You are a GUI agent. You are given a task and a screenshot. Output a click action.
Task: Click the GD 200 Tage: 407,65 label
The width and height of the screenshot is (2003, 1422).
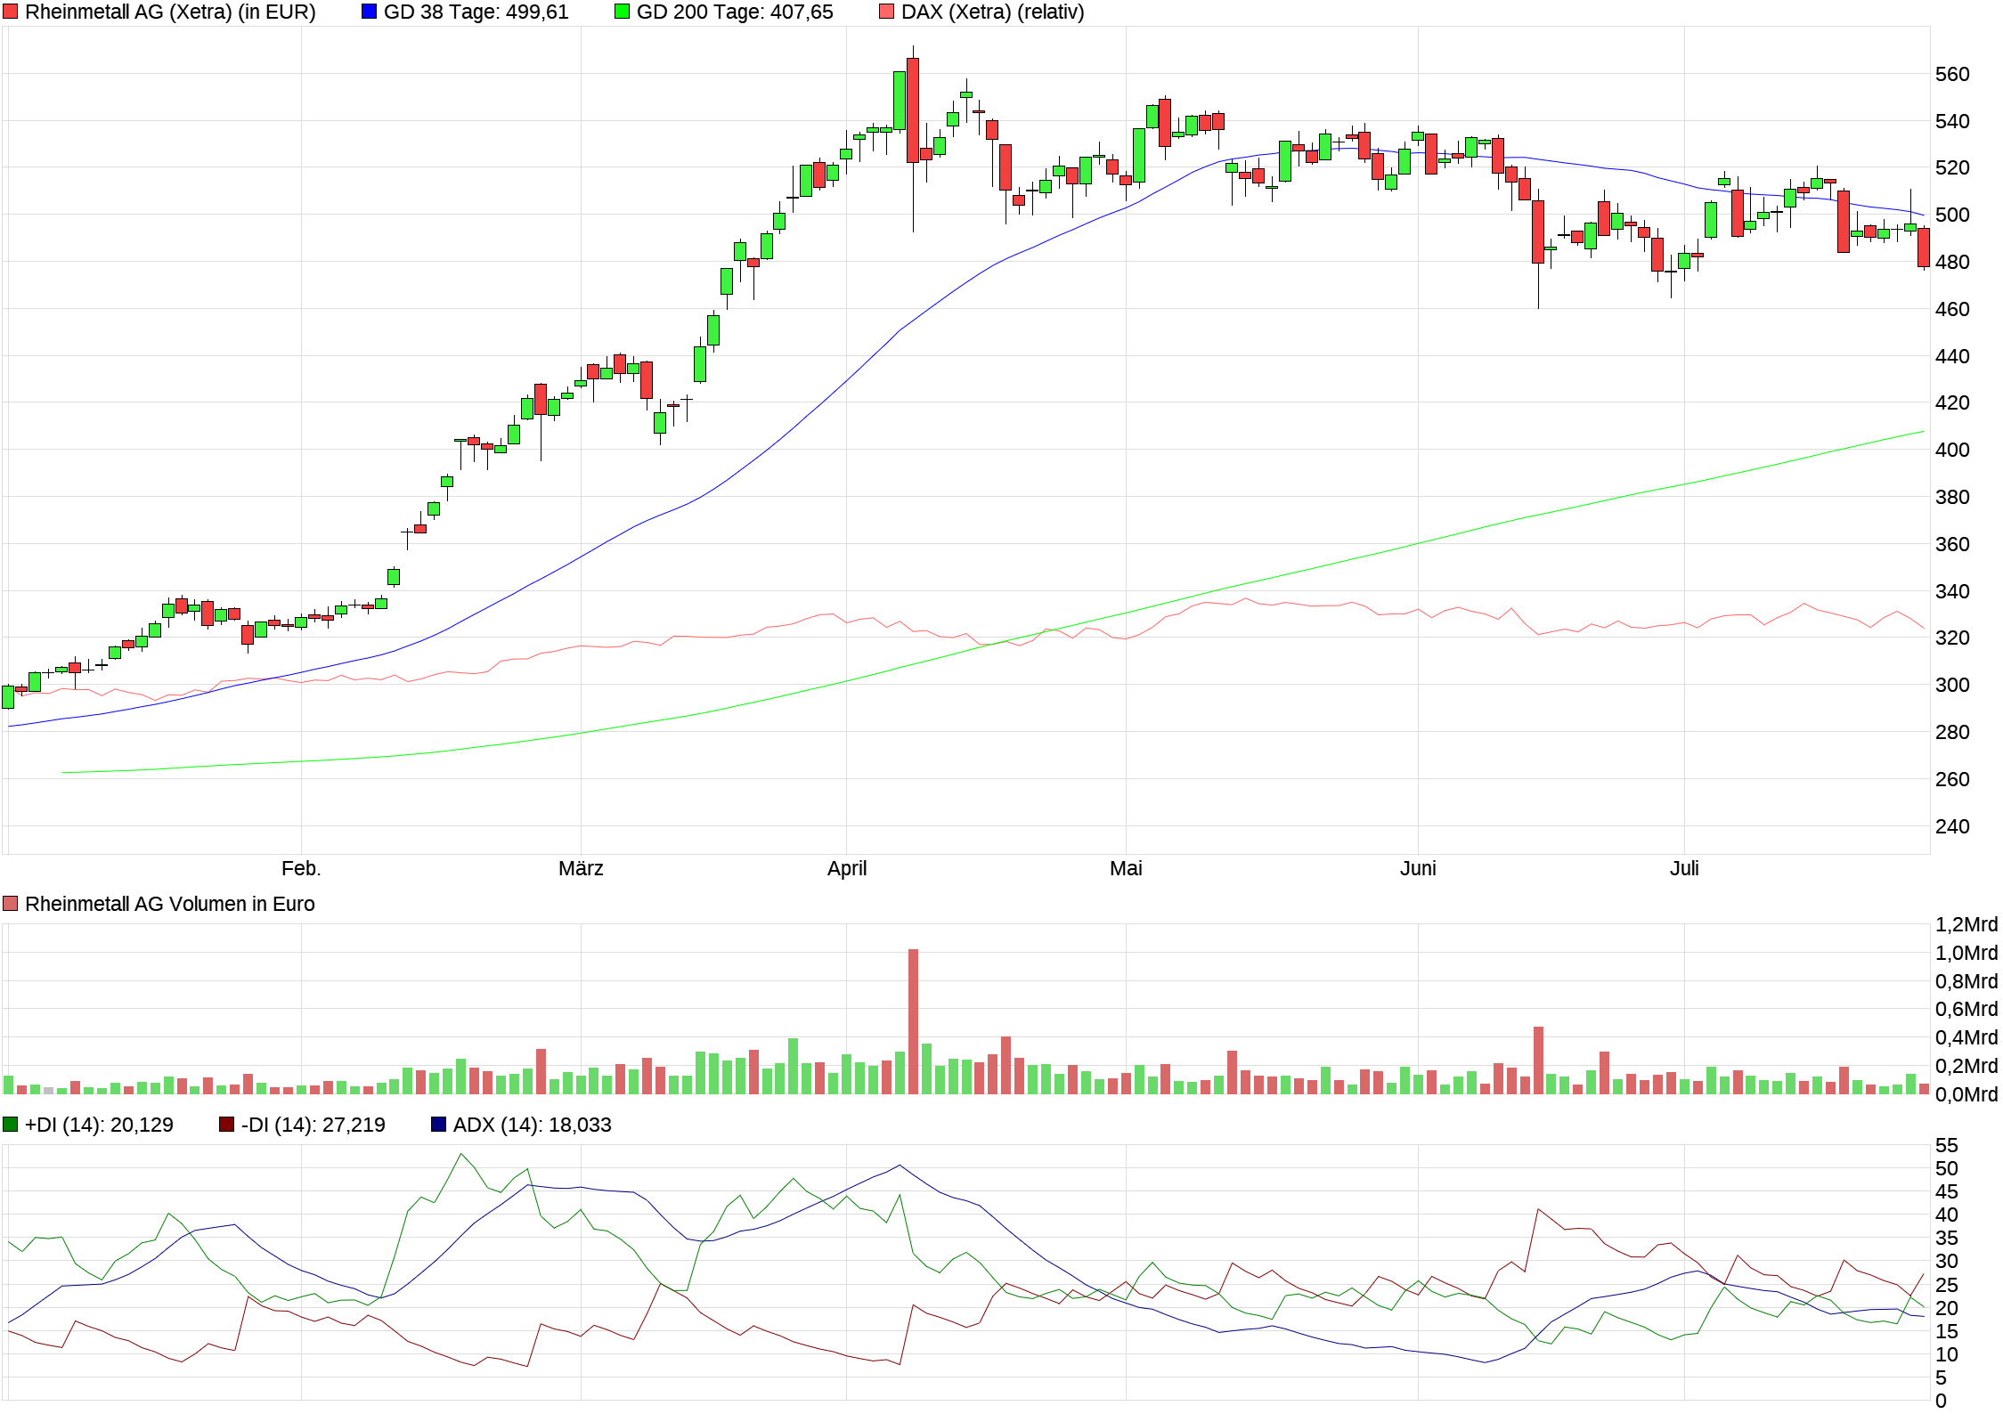[735, 12]
